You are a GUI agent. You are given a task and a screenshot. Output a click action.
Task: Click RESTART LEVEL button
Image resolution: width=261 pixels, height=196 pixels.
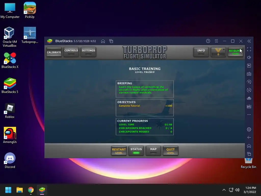[119, 151]
